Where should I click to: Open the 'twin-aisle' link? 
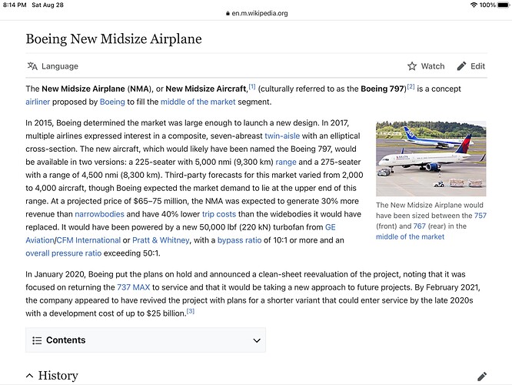click(282, 136)
